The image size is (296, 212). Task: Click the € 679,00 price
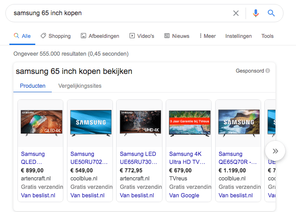click(x=180, y=171)
